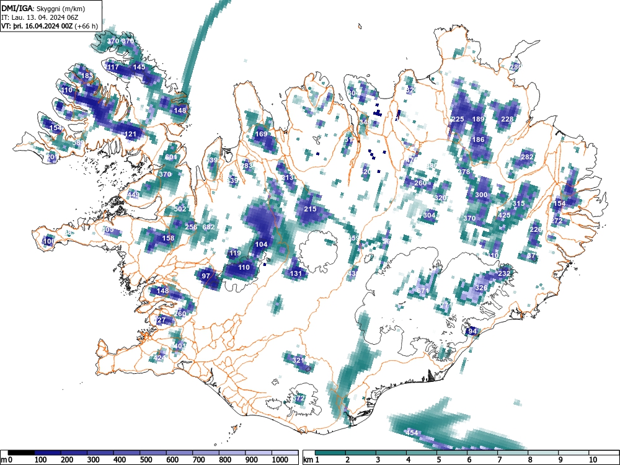Click the 280 value in the northeast

pos(516,67)
